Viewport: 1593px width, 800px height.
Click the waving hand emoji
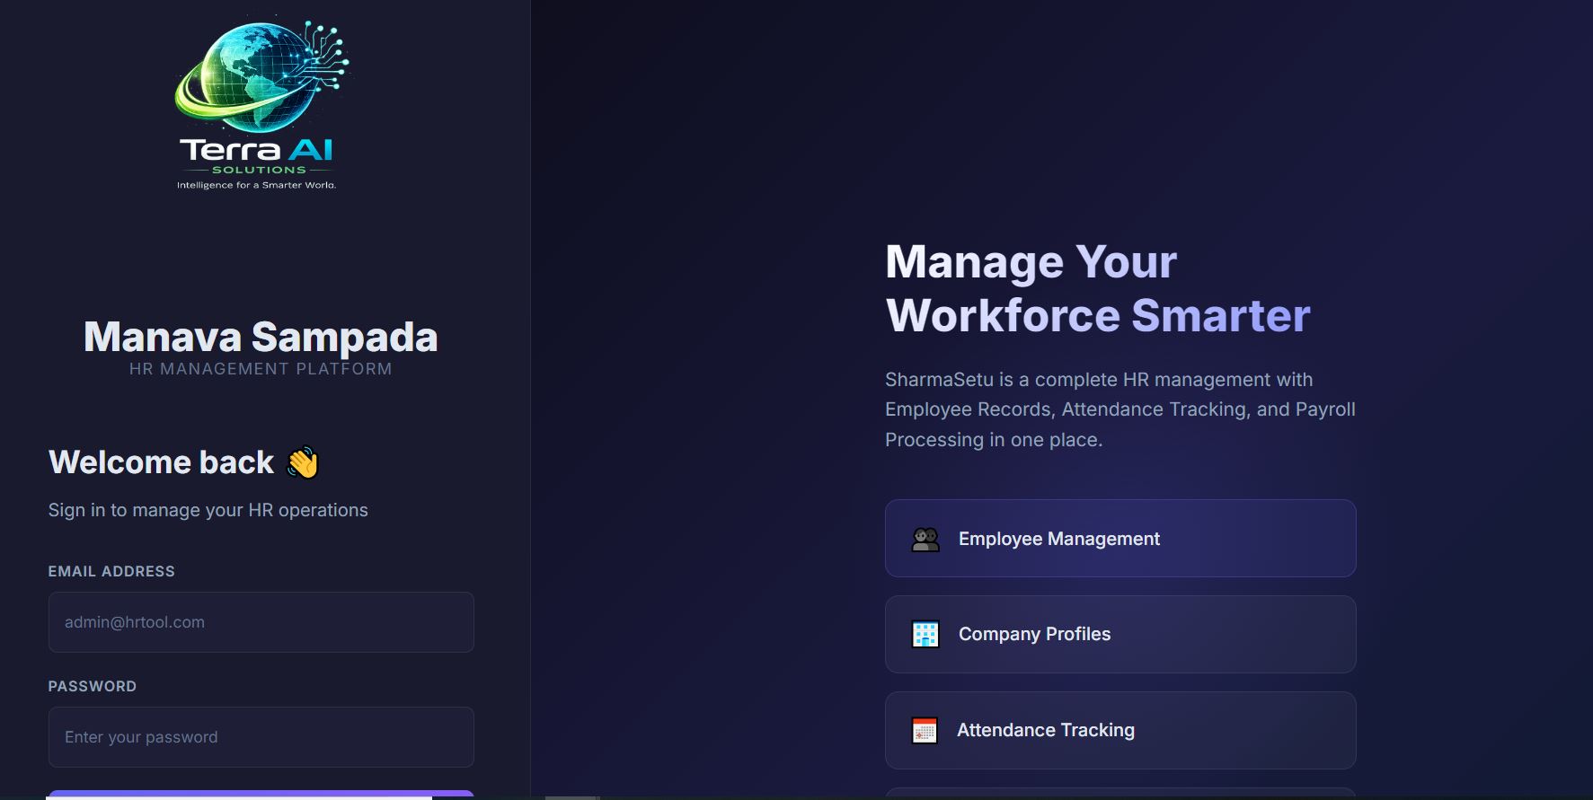(303, 463)
